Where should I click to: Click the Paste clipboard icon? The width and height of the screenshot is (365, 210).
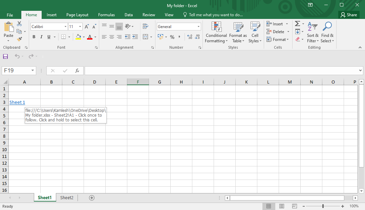[x=8, y=27]
